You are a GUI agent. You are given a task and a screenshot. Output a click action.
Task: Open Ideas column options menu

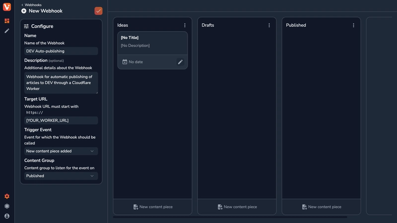coord(185,25)
